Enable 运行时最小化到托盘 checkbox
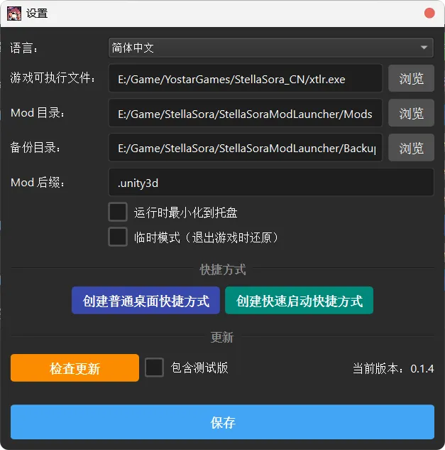This screenshot has width=445, height=450. (118, 212)
